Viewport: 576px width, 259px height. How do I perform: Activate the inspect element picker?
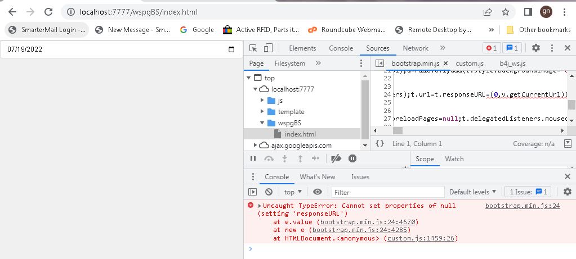253,48
